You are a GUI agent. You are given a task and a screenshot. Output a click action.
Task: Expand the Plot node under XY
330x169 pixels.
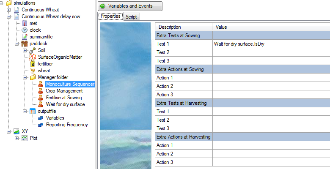16,138
